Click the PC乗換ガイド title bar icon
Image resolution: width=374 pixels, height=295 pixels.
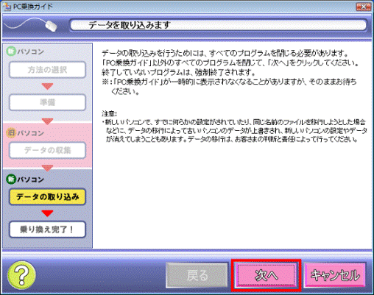click(7, 7)
